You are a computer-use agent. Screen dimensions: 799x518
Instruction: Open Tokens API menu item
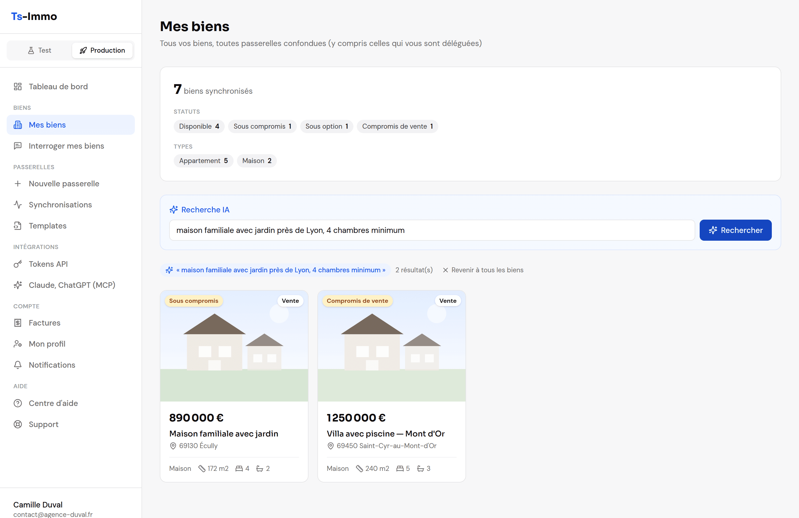click(71, 264)
